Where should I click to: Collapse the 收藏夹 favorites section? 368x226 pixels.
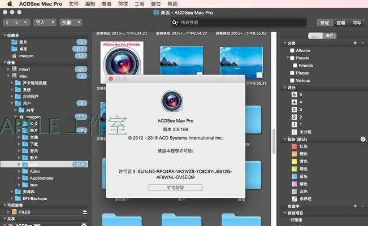click(x=4, y=36)
